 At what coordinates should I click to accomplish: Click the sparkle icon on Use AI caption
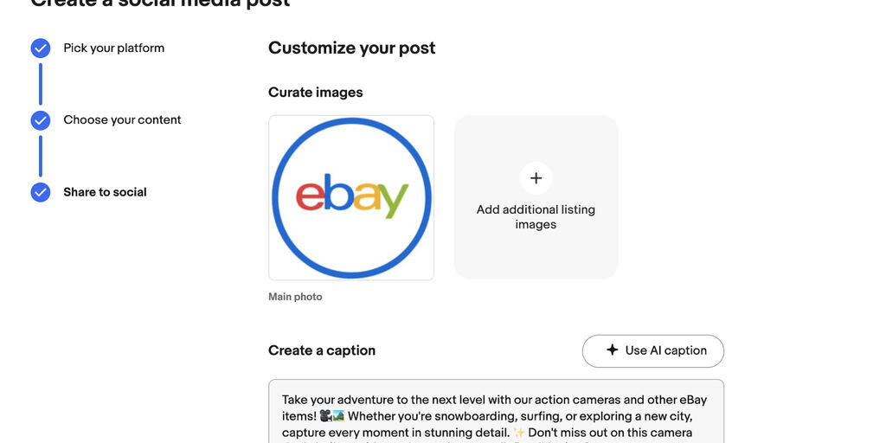point(612,350)
